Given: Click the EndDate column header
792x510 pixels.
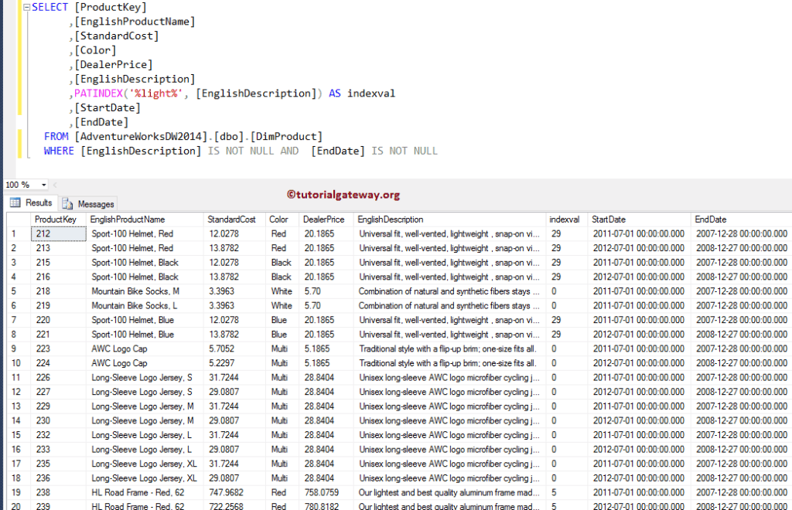Looking at the screenshot, I should pos(708,219).
